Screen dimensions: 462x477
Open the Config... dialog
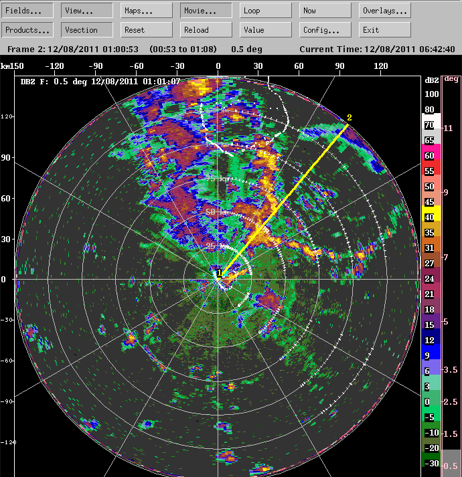325,30
